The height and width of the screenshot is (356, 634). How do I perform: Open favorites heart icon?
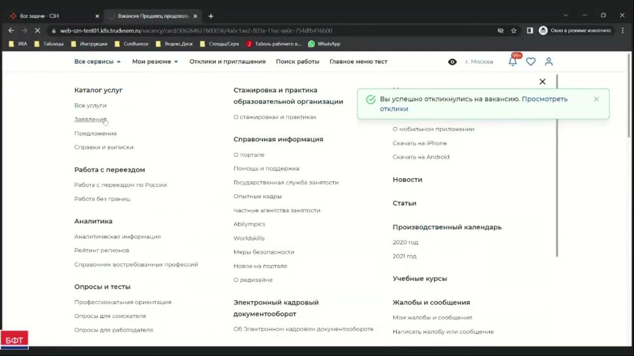click(x=530, y=62)
